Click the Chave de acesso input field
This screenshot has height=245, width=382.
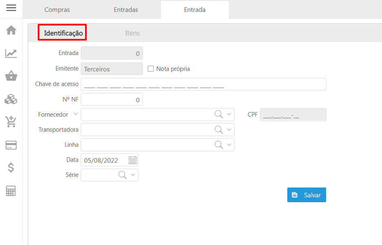pos(203,84)
